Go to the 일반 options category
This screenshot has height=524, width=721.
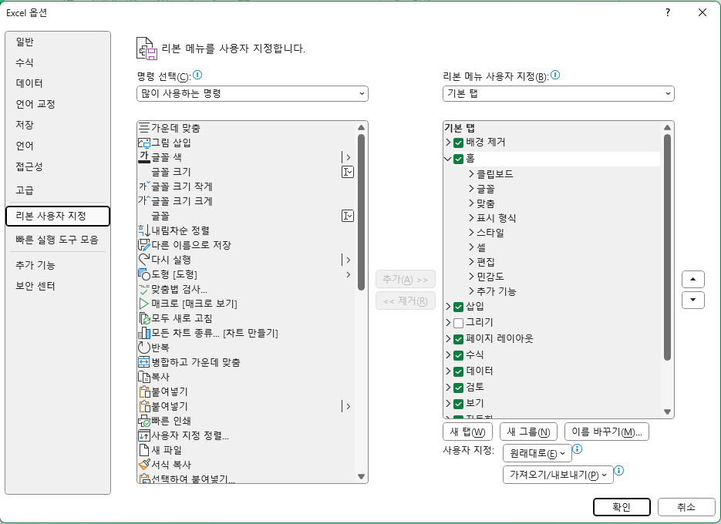[x=58, y=42]
